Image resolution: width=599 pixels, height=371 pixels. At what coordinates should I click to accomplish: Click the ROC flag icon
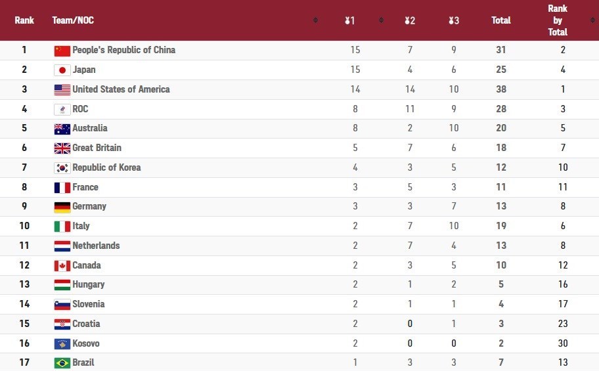click(62, 110)
